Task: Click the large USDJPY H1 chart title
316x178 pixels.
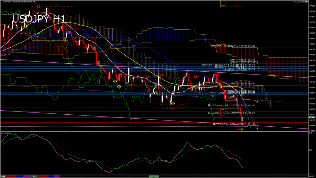Action: coord(39,19)
